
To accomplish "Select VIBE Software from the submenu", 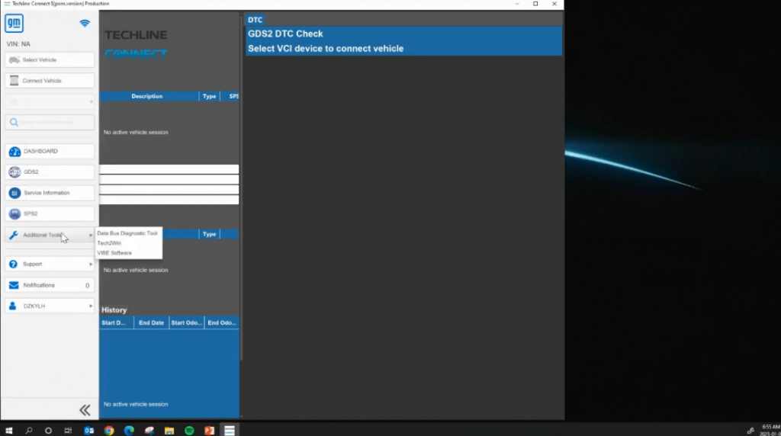I will pos(114,253).
